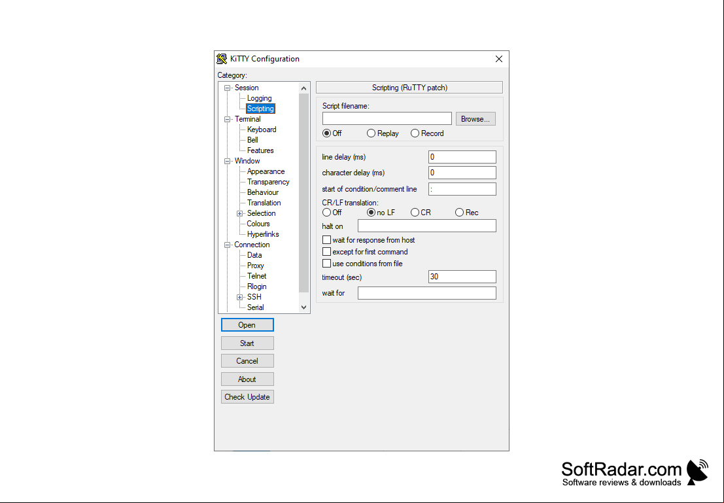The width and height of the screenshot is (724, 503).
Task: Click the KiTTY icon in the title bar
Action: pyautogui.click(x=222, y=59)
